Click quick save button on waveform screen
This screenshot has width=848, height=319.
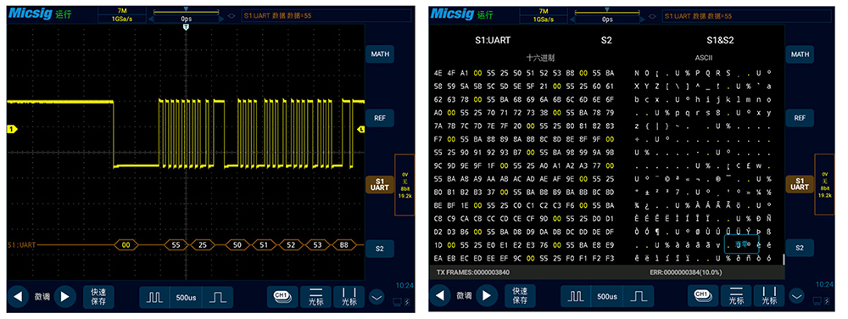[98, 296]
